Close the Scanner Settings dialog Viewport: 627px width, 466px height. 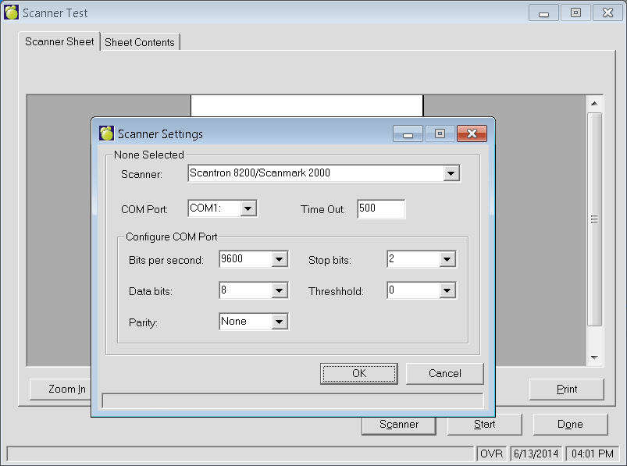472,133
